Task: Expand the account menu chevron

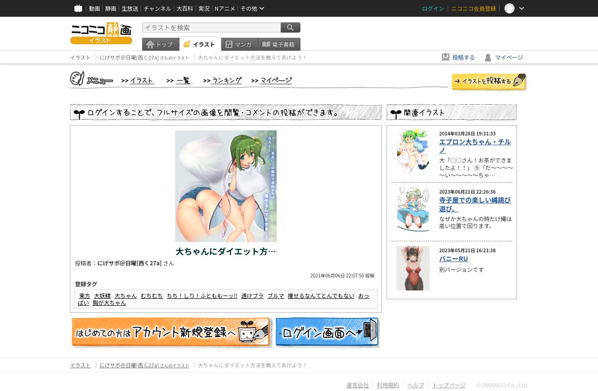Action: click(x=522, y=8)
